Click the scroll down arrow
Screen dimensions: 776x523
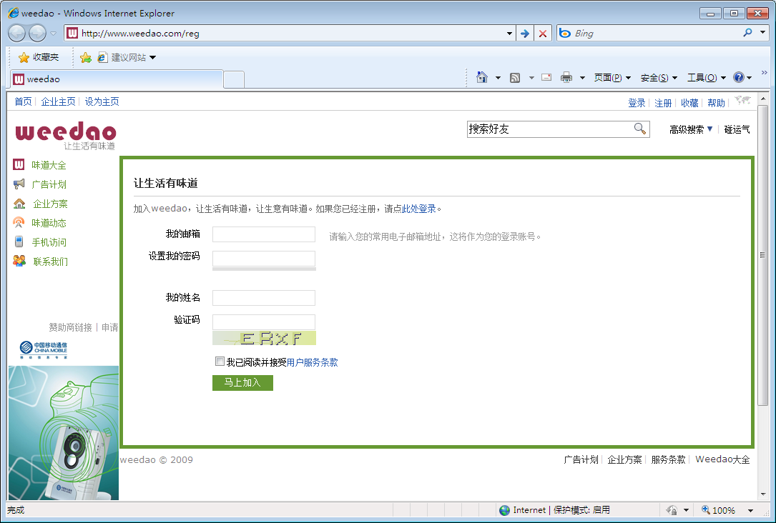coord(762,494)
